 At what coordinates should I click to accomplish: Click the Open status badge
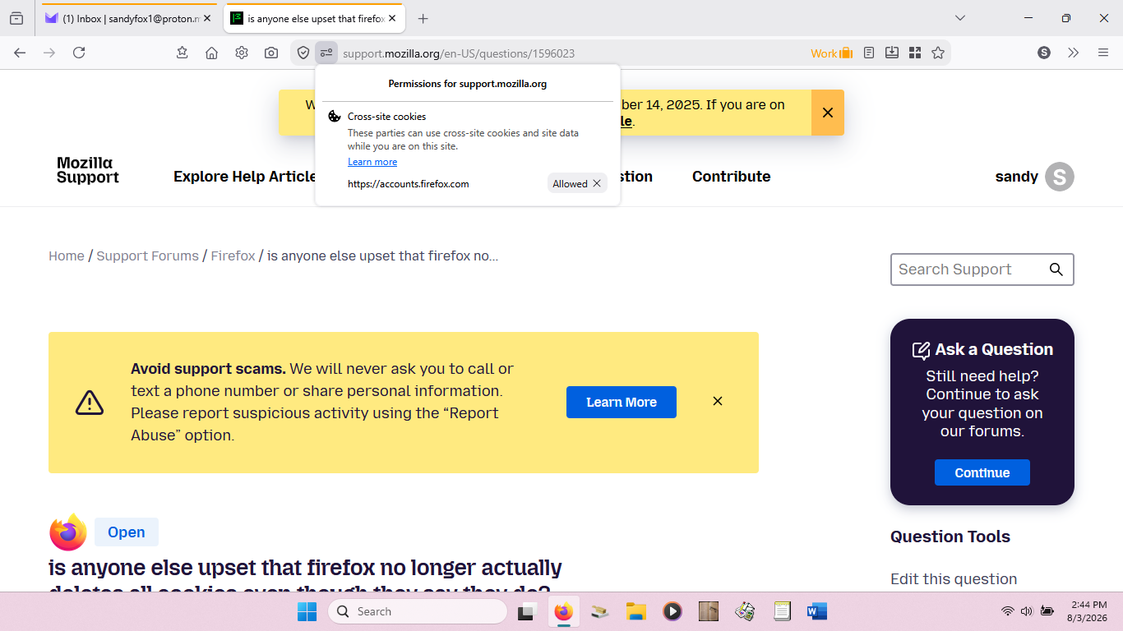pyautogui.click(x=127, y=532)
